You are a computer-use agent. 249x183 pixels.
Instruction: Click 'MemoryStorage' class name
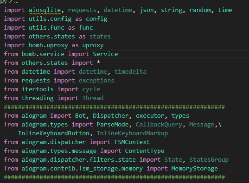pyautogui.click(x=195, y=168)
